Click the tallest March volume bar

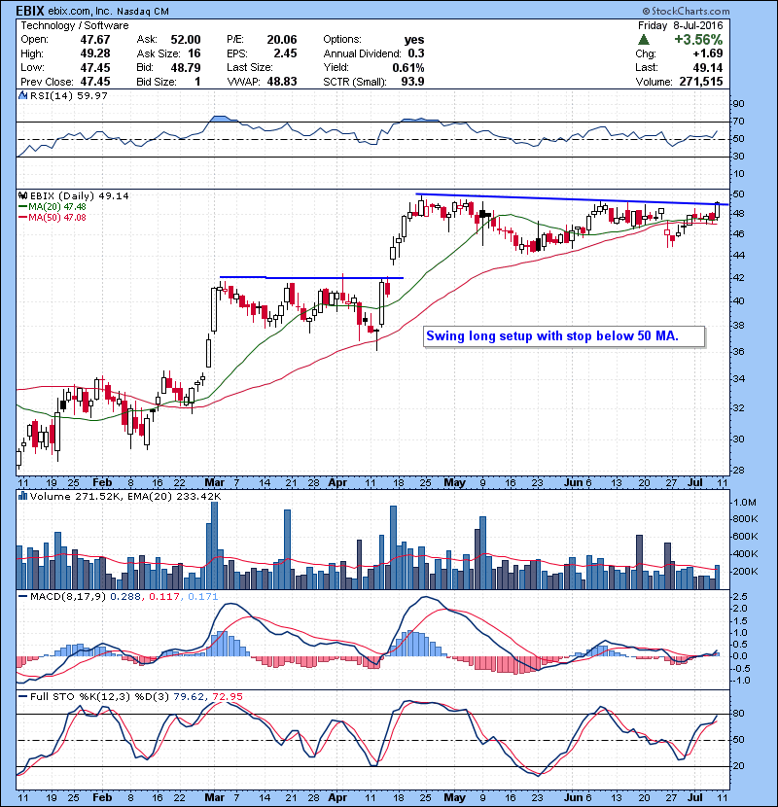[215, 545]
